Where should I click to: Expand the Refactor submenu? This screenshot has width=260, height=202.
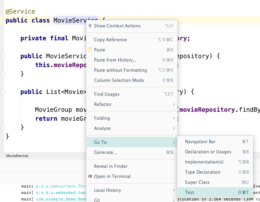point(132,104)
